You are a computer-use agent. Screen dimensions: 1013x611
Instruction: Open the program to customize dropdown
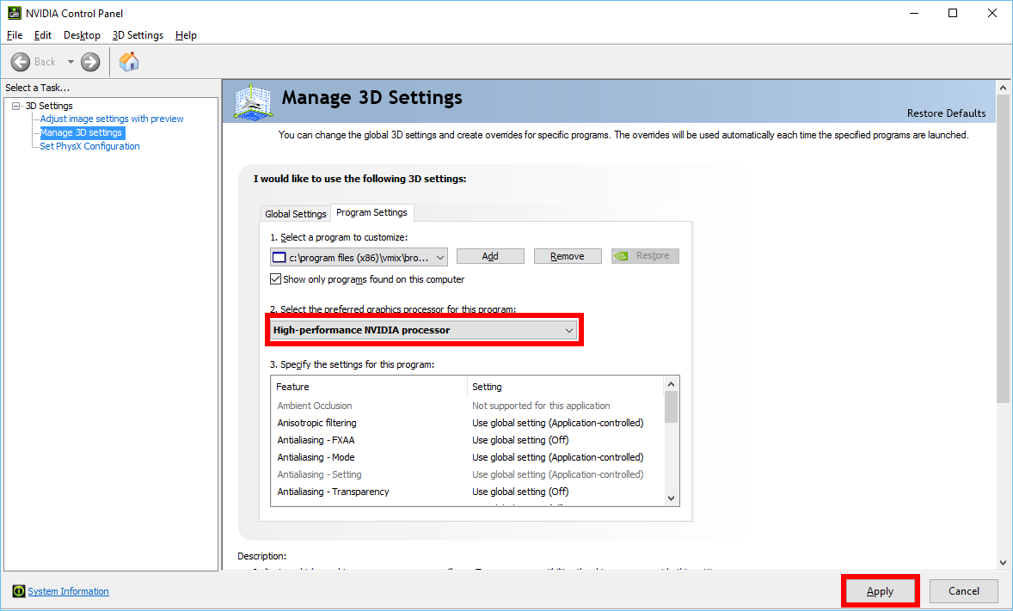[359, 257]
